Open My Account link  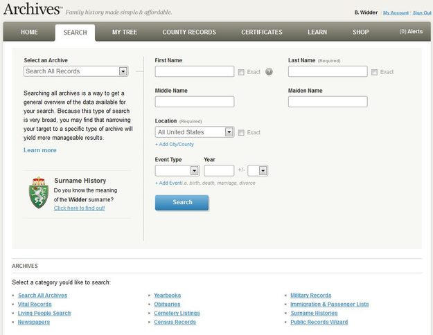pos(396,12)
